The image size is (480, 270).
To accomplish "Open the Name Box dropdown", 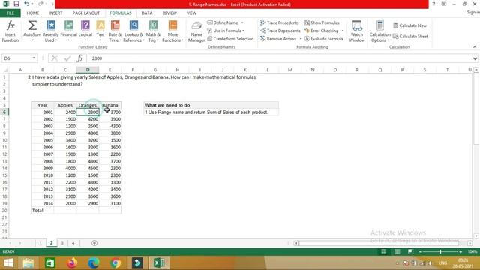I will coord(34,58).
